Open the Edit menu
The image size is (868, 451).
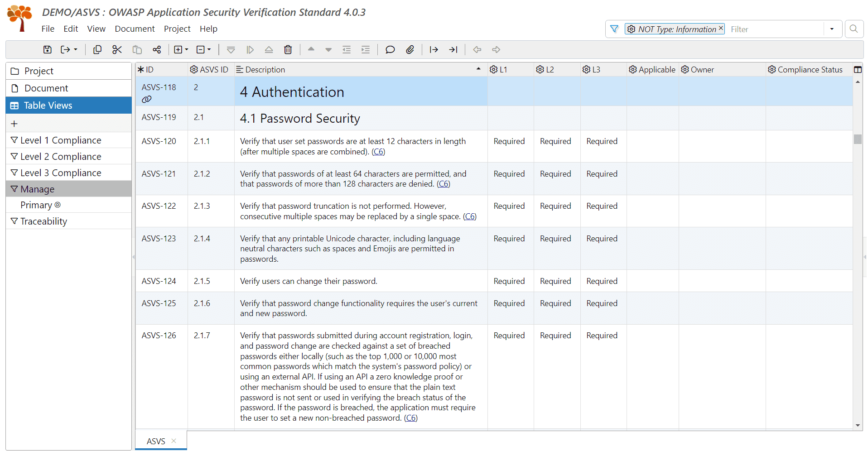pyautogui.click(x=71, y=29)
